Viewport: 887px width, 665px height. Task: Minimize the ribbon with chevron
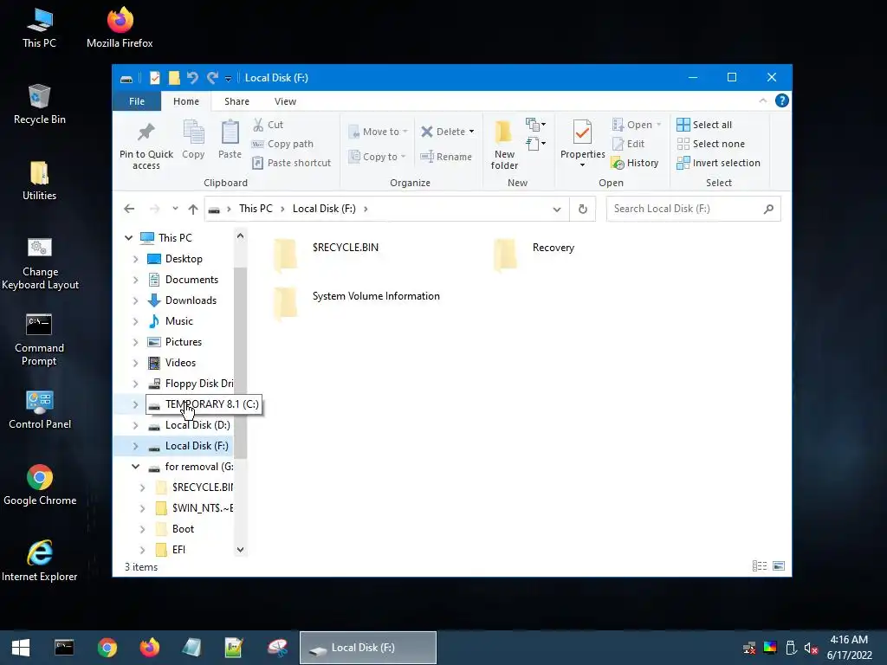(x=762, y=100)
